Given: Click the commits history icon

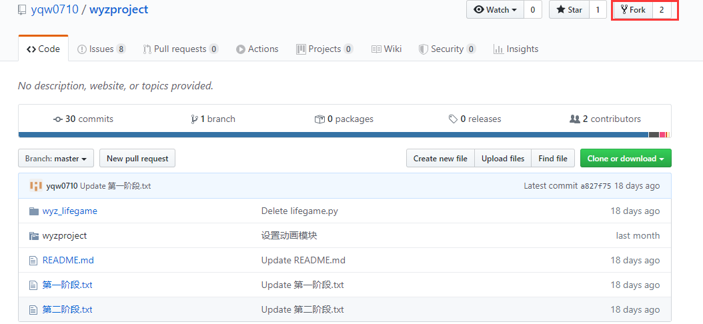Looking at the screenshot, I should click(58, 119).
